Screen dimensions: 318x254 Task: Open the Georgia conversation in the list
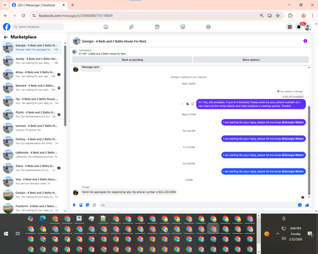[x=32, y=48]
